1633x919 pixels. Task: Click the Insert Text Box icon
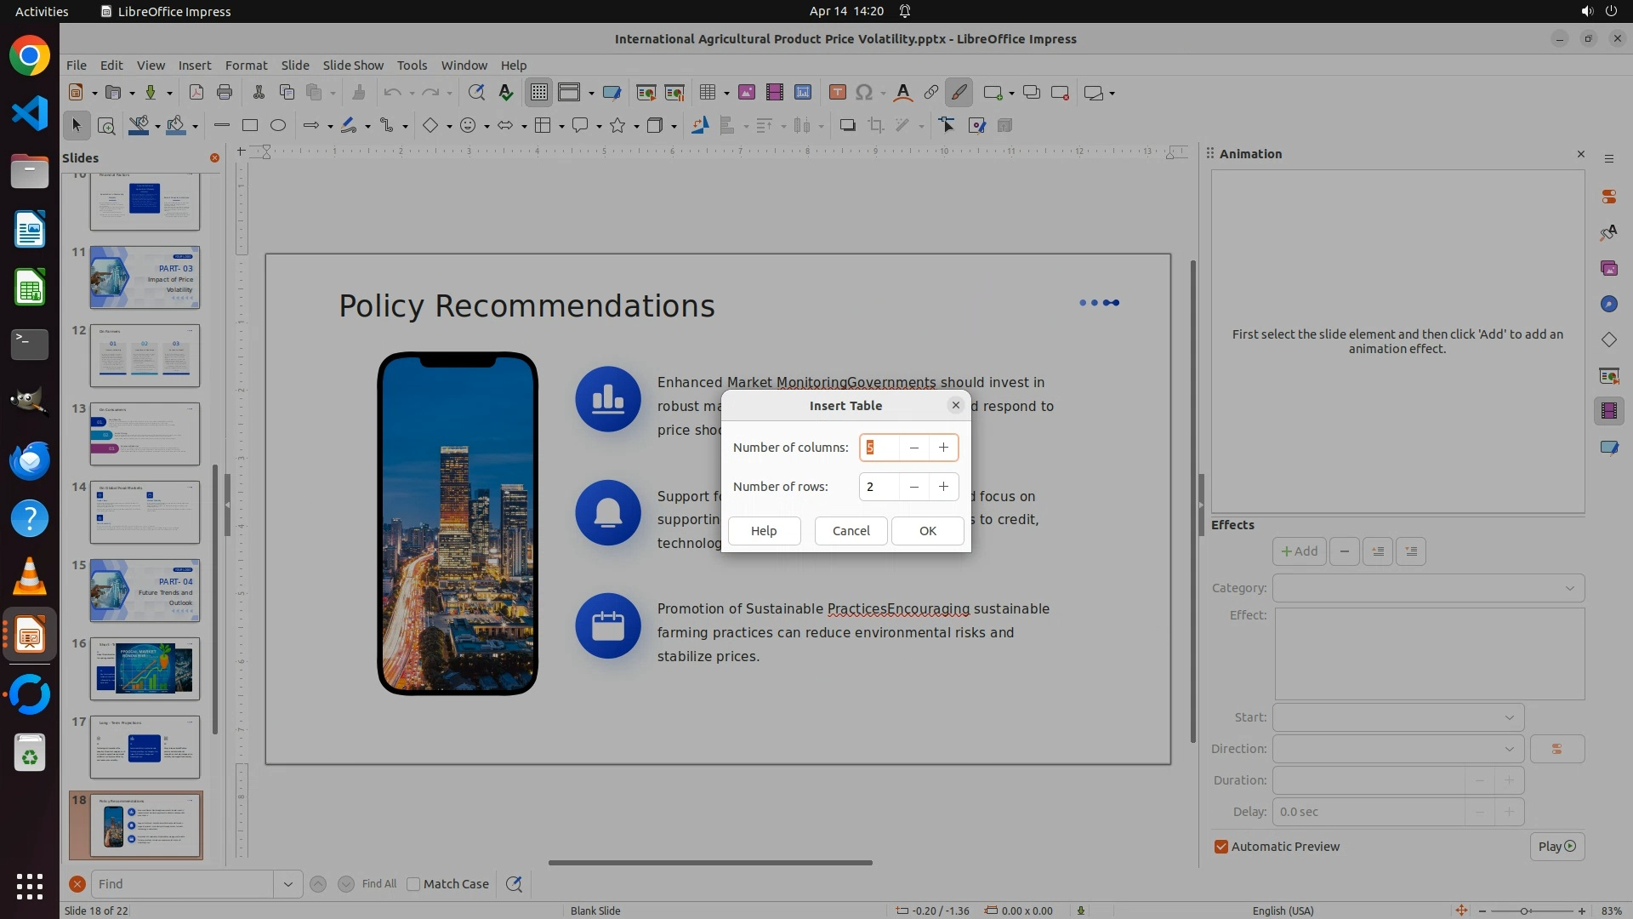point(837,93)
